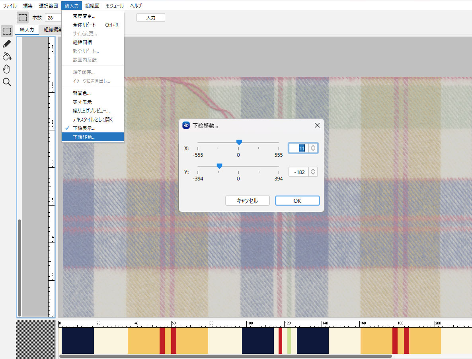
Task: Switch to the 縞入力 tab
Action: click(27, 29)
